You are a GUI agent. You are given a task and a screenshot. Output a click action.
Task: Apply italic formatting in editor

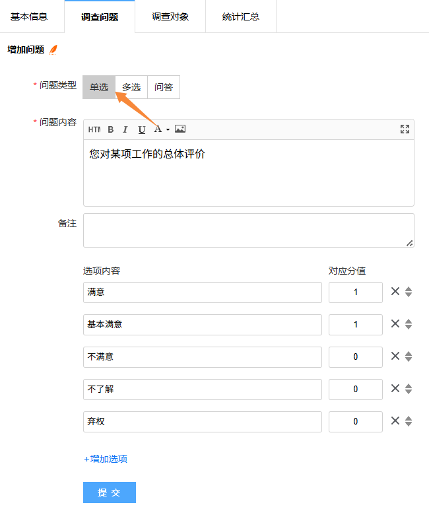pos(125,129)
